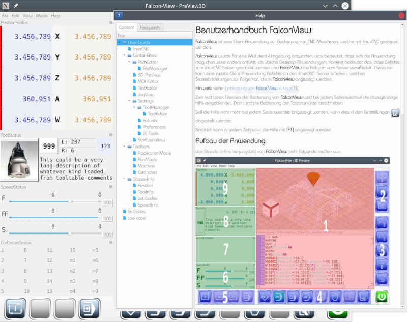The height and width of the screenshot is (322, 407).
Task: Switch to the Keywords tab
Action: click(x=150, y=27)
